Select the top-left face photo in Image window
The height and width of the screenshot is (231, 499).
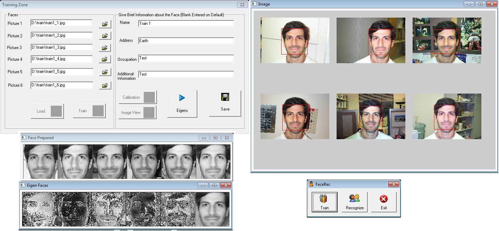pyautogui.click(x=295, y=40)
